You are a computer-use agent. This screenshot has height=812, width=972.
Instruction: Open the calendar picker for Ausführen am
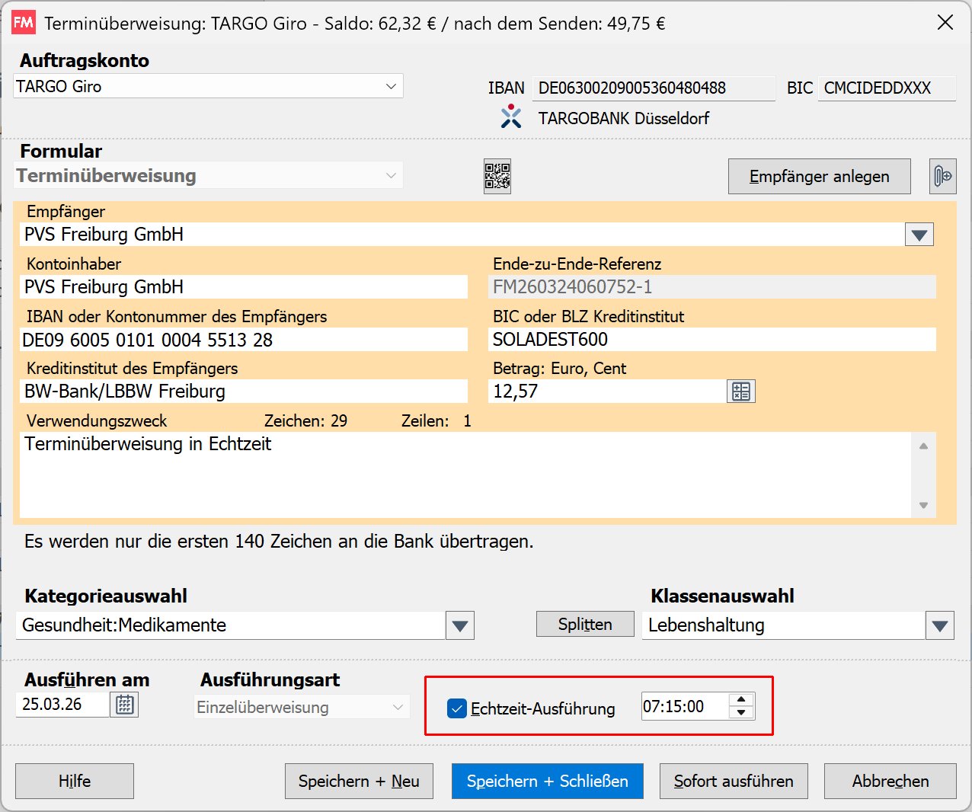(x=125, y=705)
